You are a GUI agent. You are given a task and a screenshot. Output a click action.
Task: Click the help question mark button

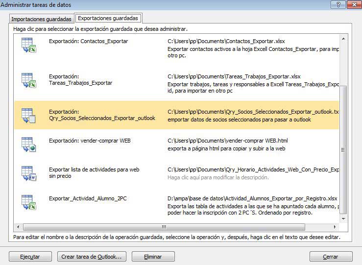(337, 4)
